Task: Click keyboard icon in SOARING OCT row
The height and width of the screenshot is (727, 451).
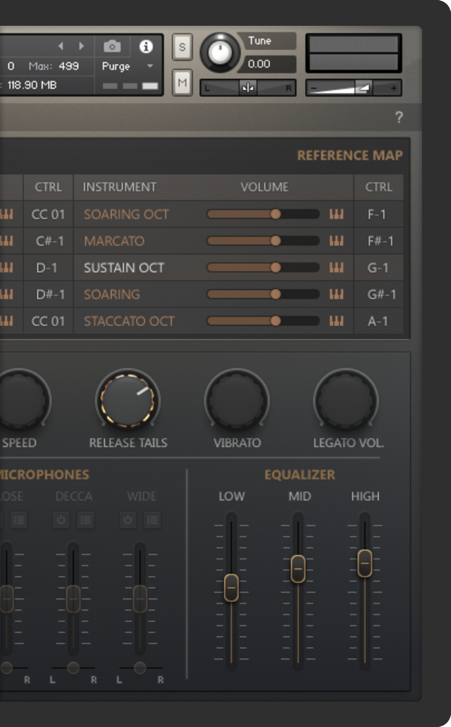Action: 336,215
